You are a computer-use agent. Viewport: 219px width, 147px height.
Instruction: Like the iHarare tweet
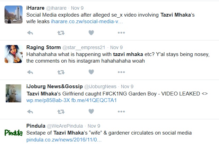tap(91, 33)
